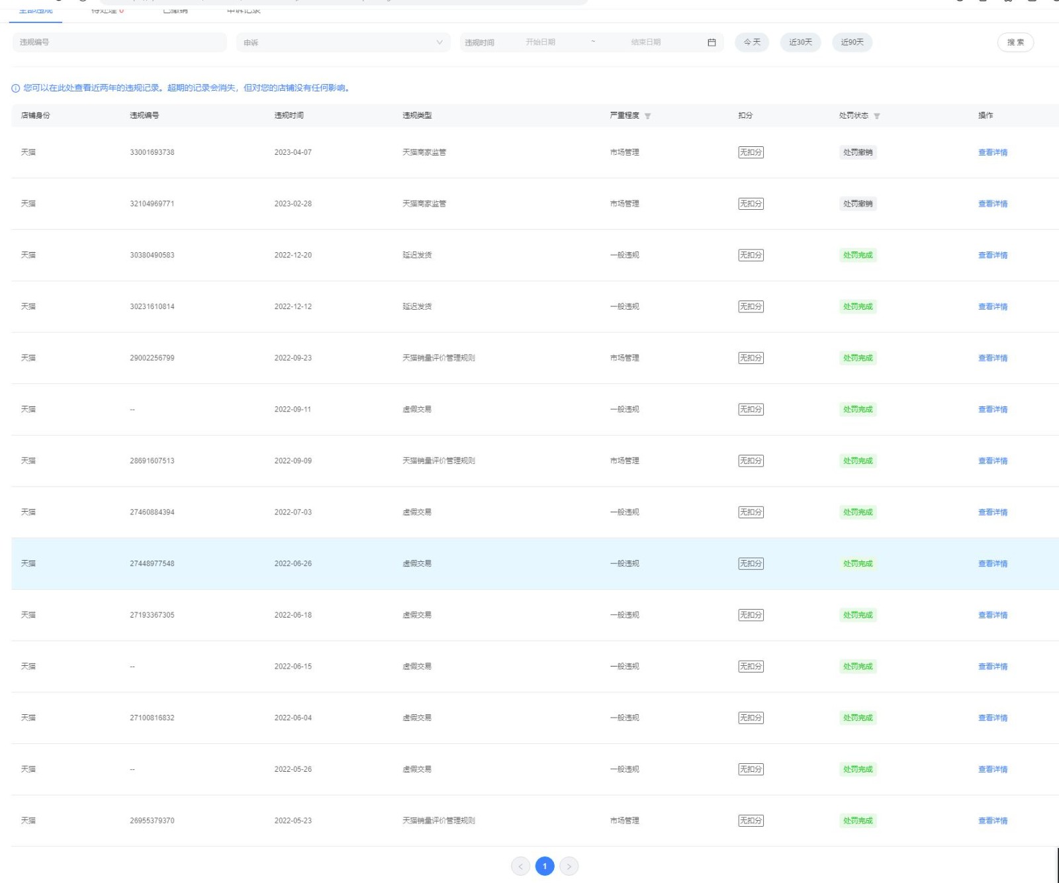Filter records to 今天
The height and width of the screenshot is (883, 1059).
tap(752, 42)
